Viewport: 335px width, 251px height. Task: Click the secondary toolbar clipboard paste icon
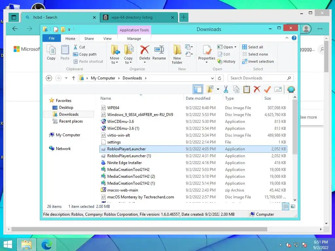pyautogui.click(x=247, y=89)
